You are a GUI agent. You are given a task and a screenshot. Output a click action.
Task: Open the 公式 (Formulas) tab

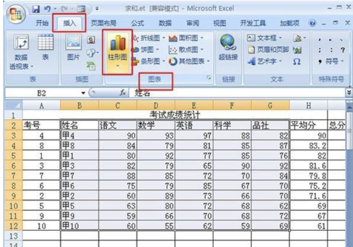pos(137,23)
